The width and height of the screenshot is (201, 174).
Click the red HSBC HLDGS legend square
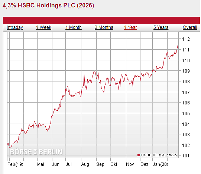pos(139,155)
